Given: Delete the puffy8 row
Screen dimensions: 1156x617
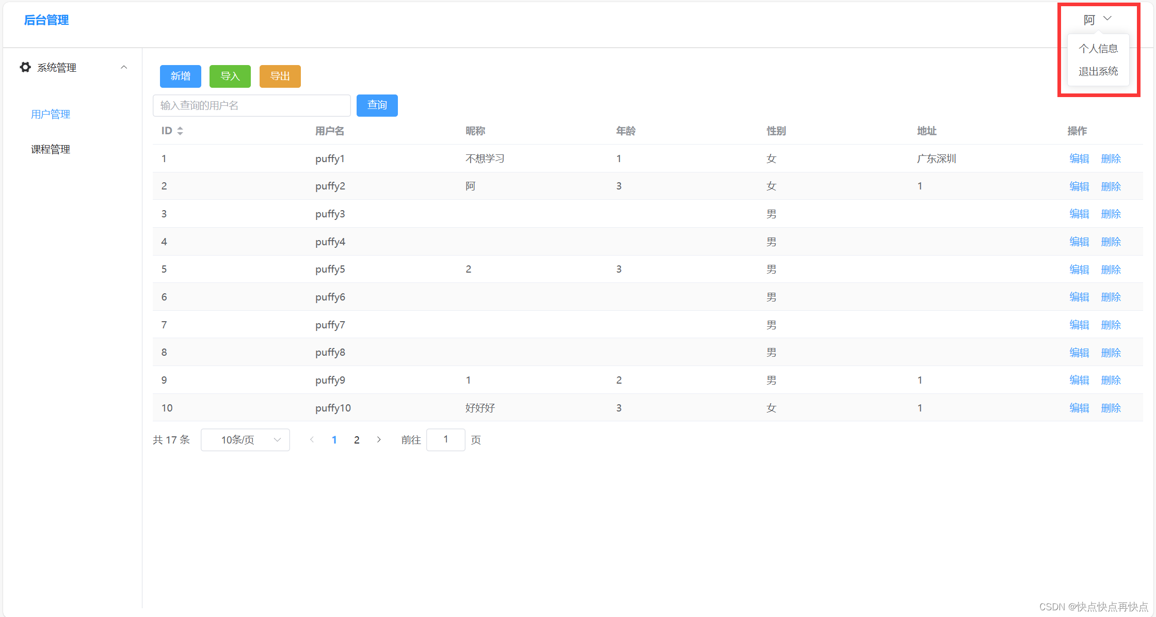Looking at the screenshot, I should pyautogui.click(x=1111, y=353).
